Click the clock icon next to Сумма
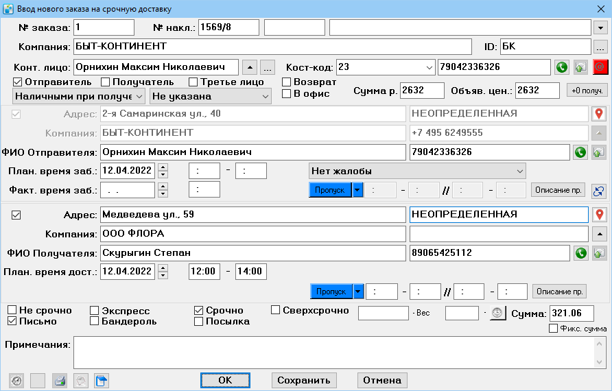This screenshot has height=391, width=612. [497, 313]
